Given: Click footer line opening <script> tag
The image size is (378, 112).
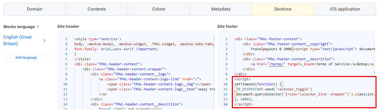Looking at the screenshot, I should 243,79.
